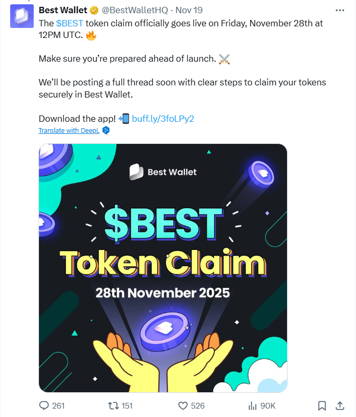Open the three-dot more options menu
The width and height of the screenshot is (356, 417).
(340, 10)
